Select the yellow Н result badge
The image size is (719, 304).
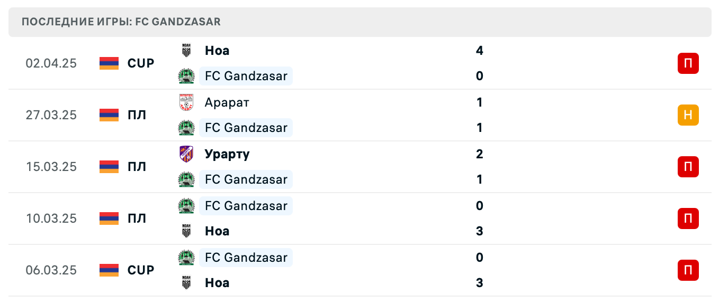point(688,115)
